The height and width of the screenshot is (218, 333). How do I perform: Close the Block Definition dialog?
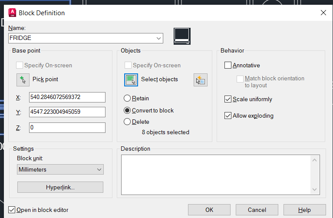pyautogui.click(x=323, y=13)
